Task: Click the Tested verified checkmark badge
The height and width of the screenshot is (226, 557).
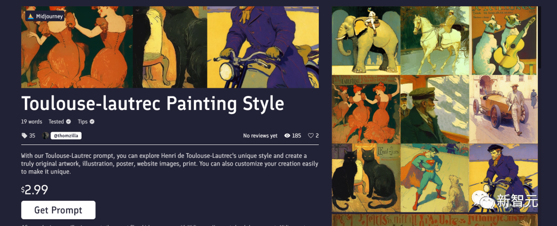Action: coord(68,122)
